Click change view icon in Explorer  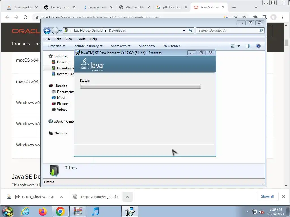(233, 46)
